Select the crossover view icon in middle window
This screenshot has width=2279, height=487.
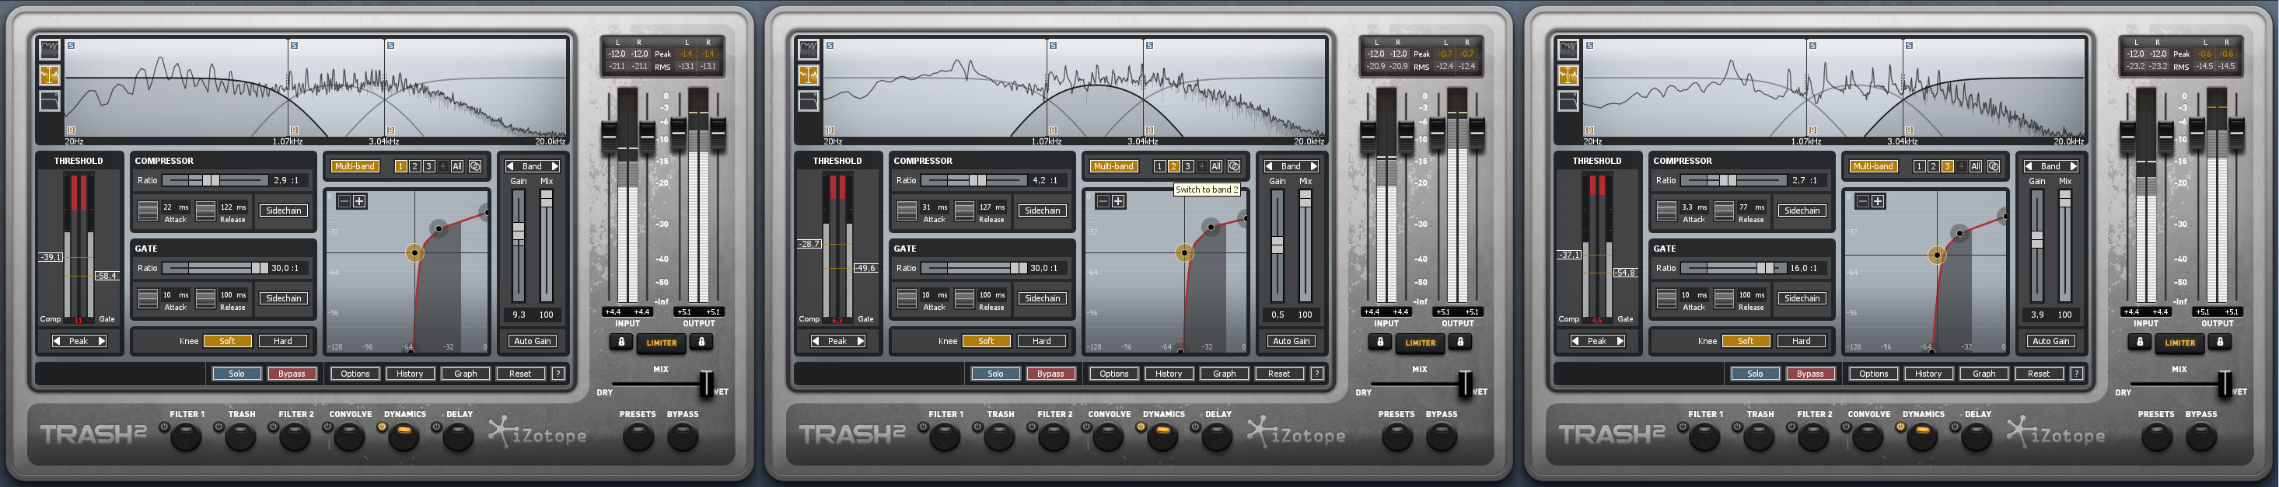[x=809, y=75]
